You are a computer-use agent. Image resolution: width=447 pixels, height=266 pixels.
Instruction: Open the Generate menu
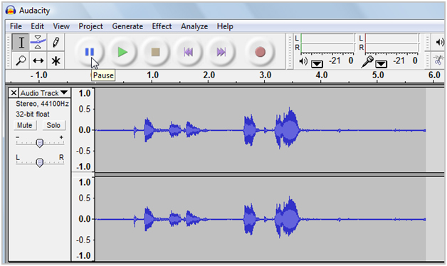click(x=127, y=26)
